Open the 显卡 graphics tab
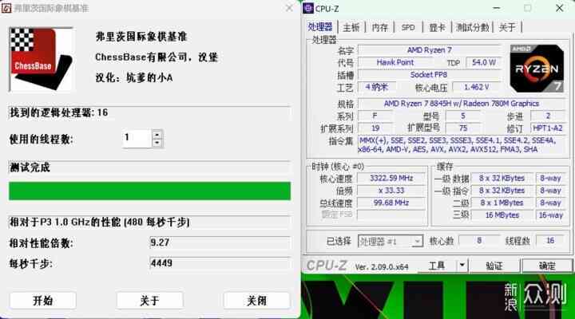The height and width of the screenshot is (319, 575). [x=437, y=27]
